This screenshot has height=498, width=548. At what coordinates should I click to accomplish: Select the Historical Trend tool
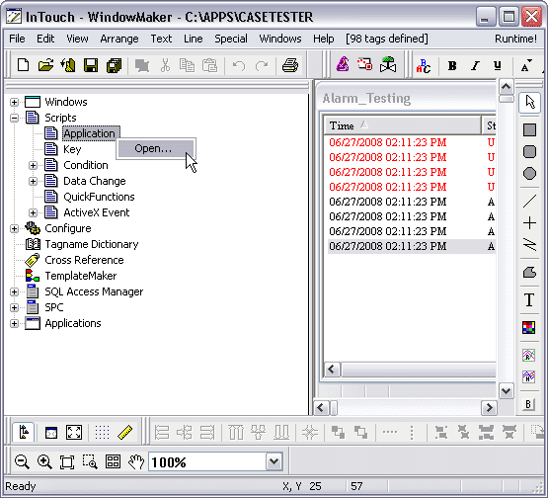(x=529, y=377)
